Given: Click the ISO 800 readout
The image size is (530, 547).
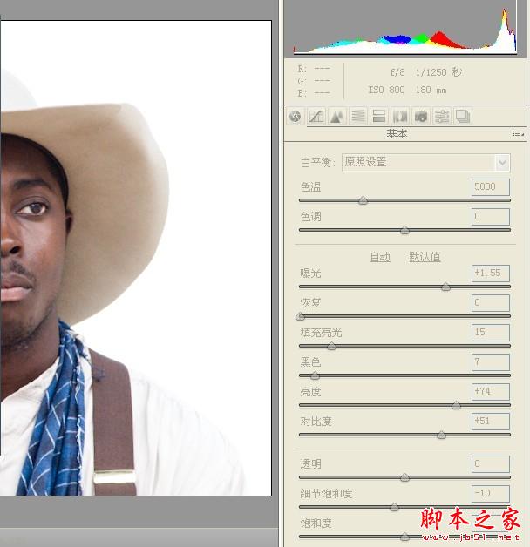Looking at the screenshot, I should pyautogui.click(x=386, y=90).
